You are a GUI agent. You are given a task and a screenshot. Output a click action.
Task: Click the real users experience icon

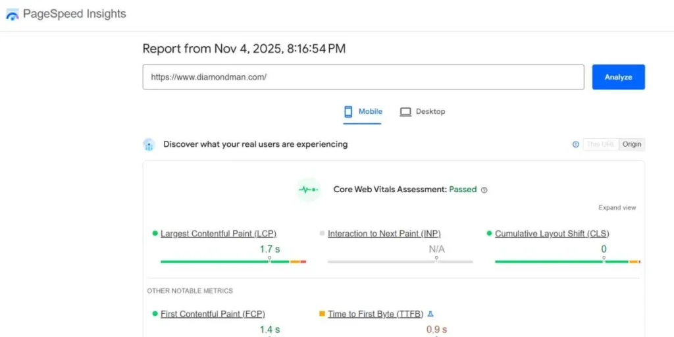tap(149, 145)
